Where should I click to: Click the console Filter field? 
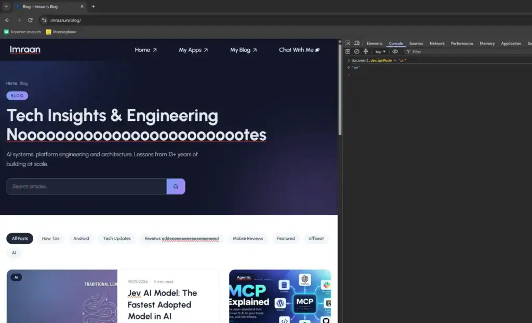click(x=468, y=51)
